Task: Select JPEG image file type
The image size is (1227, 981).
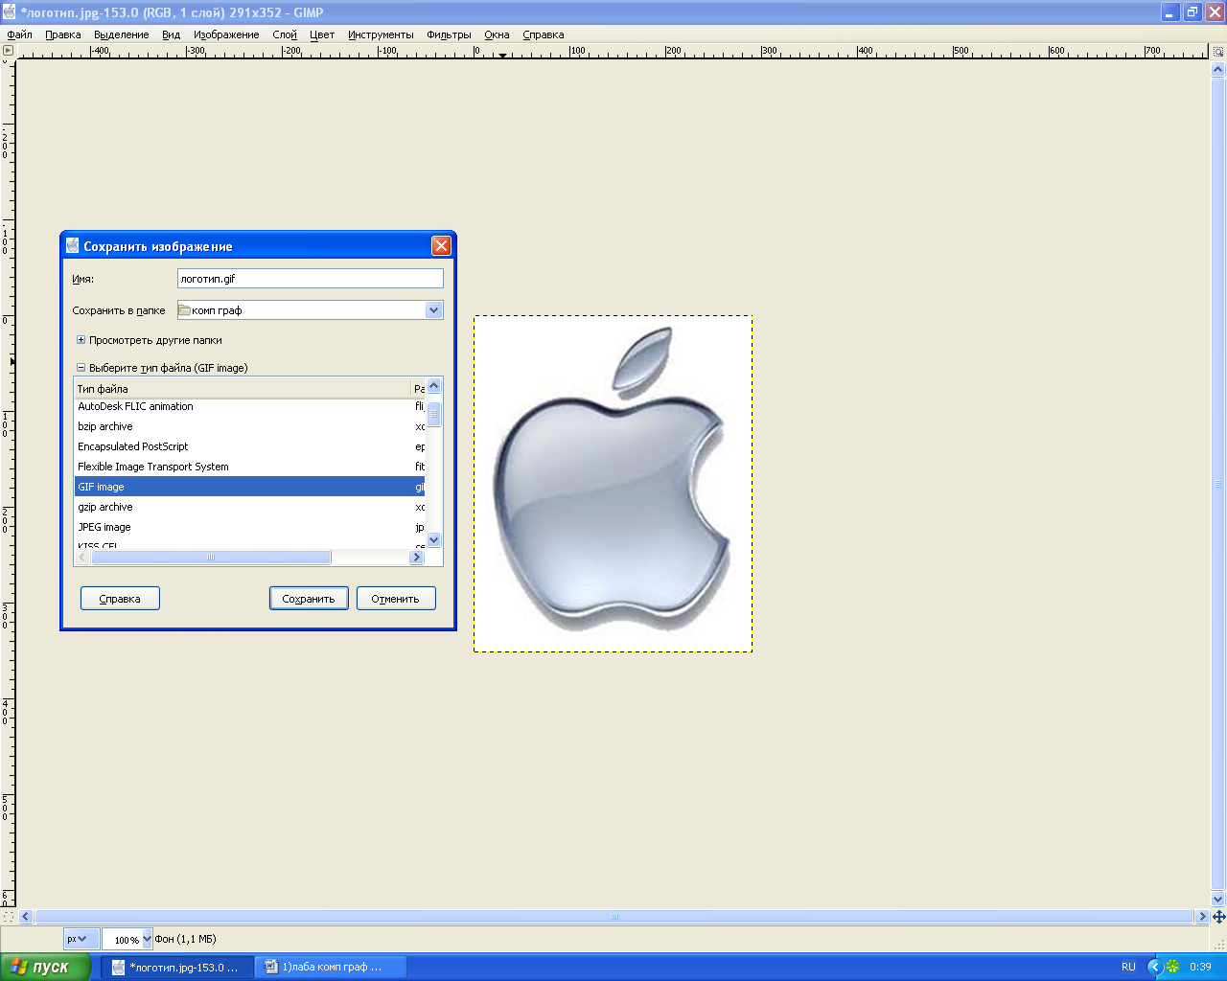Action: click(250, 527)
